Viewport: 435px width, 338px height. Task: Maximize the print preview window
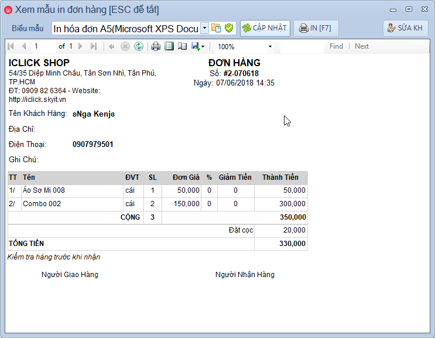[409, 9]
